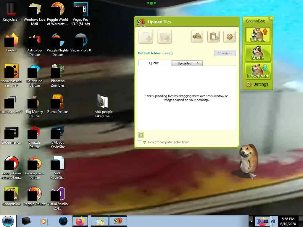The height and width of the screenshot is (227, 303).
Task: Select the Zuma Deluxe desktop icon
Action: pos(58,104)
